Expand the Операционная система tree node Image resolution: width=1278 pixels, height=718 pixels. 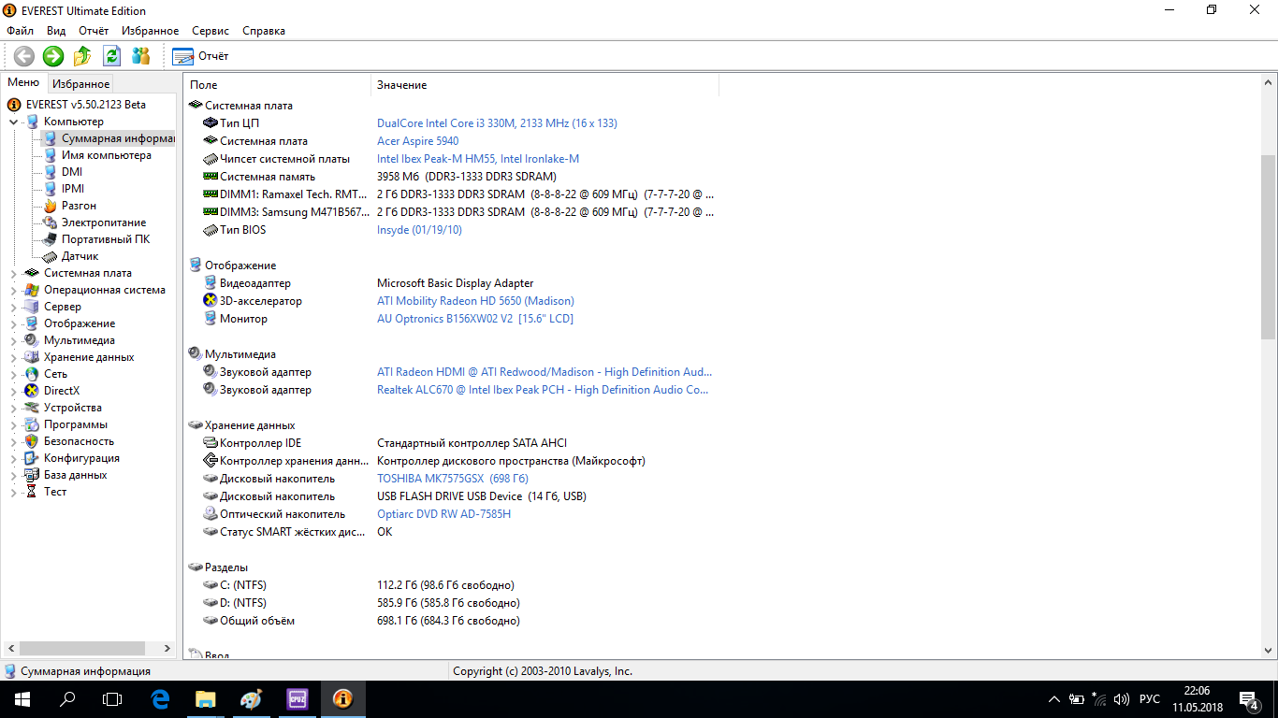(14, 290)
